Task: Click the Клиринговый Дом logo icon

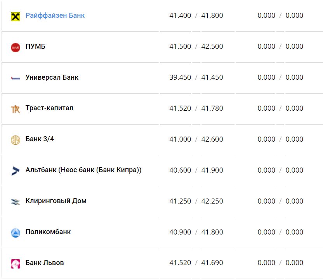Action: point(16,202)
